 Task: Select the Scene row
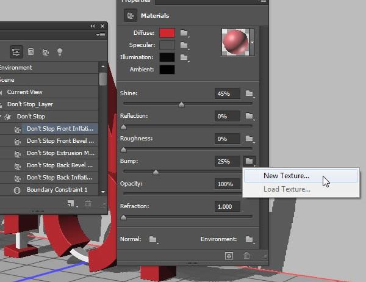coord(49,80)
